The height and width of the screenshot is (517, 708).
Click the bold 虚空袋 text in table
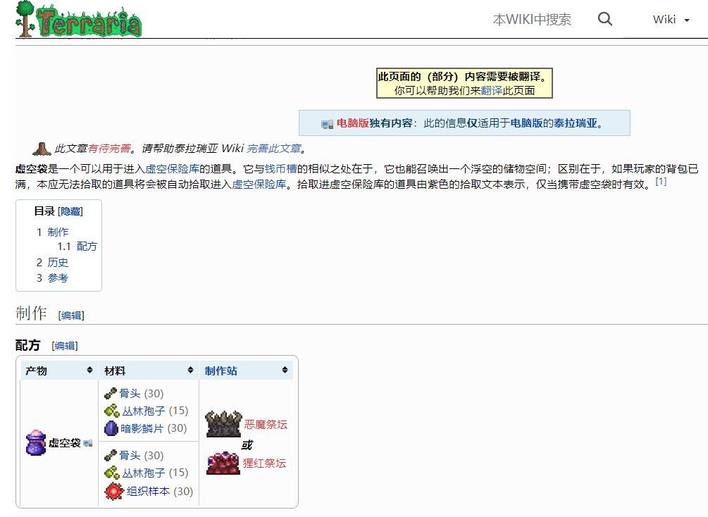click(x=65, y=443)
